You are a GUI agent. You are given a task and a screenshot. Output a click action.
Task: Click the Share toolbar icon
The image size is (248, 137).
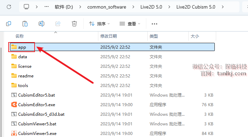pyautogui.click(x=58, y=24)
